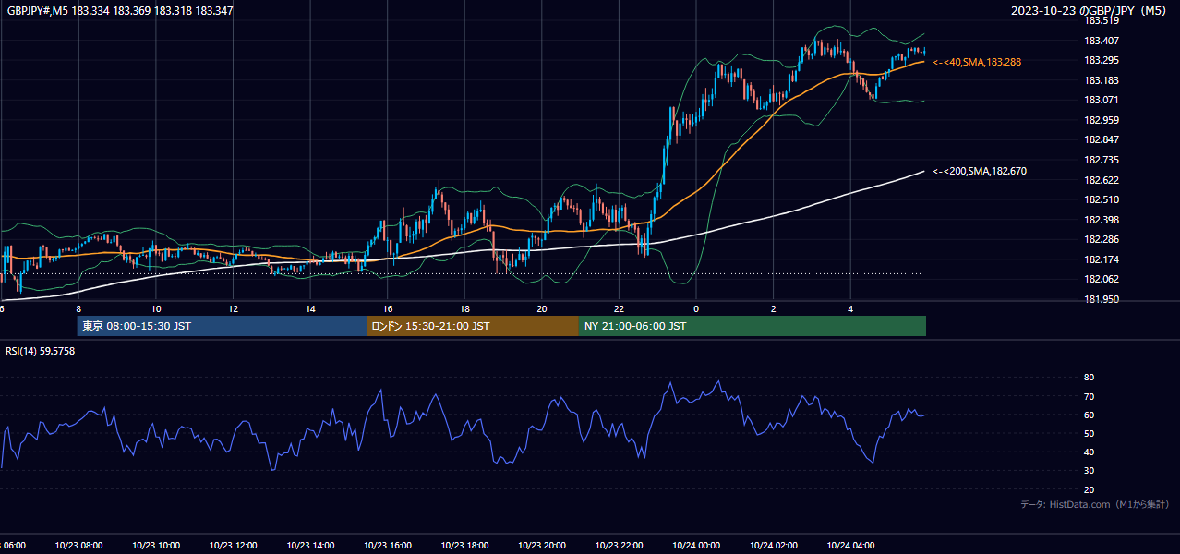The width and height of the screenshot is (1180, 554).
Task: Click bottom time label 10/24 02:00
Action: tap(774, 545)
